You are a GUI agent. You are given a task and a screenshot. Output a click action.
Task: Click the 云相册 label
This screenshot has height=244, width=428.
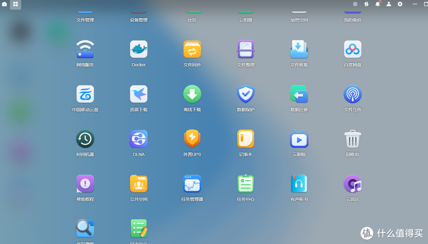click(246, 20)
